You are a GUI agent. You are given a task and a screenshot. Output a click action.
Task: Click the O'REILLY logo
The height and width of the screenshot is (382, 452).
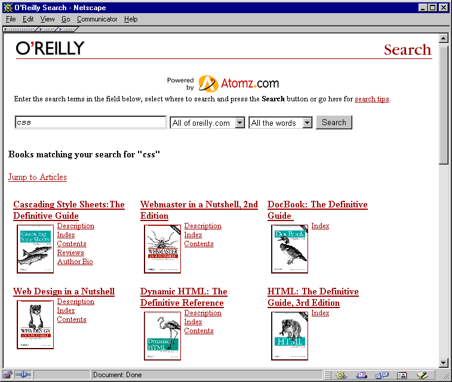coord(50,48)
